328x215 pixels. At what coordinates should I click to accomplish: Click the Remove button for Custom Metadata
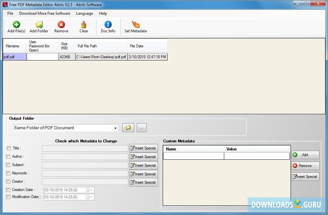305,166
